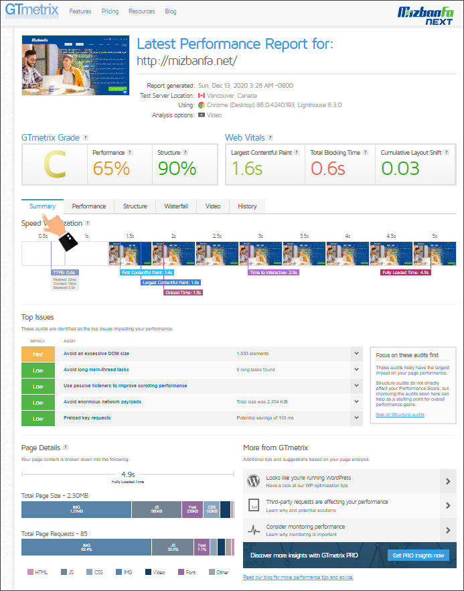464x591 pixels.
Task: Open the Resources menu link
Action: (x=142, y=11)
